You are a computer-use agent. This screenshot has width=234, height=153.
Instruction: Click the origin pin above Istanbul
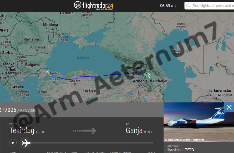(x=47, y=72)
